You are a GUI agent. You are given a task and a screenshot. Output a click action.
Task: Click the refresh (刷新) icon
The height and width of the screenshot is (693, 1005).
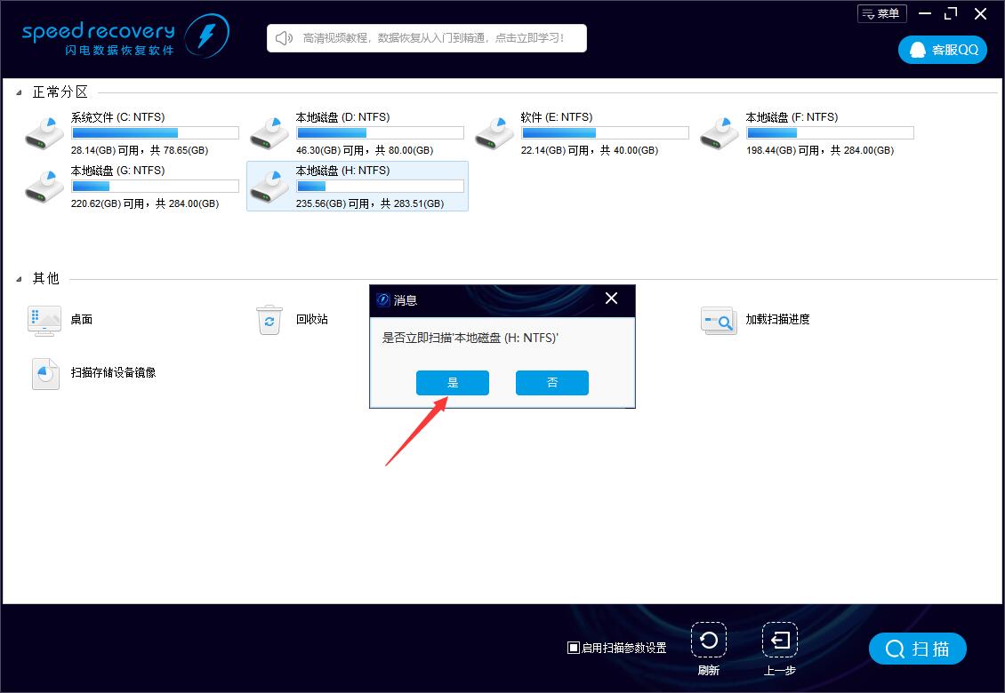point(708,641)
